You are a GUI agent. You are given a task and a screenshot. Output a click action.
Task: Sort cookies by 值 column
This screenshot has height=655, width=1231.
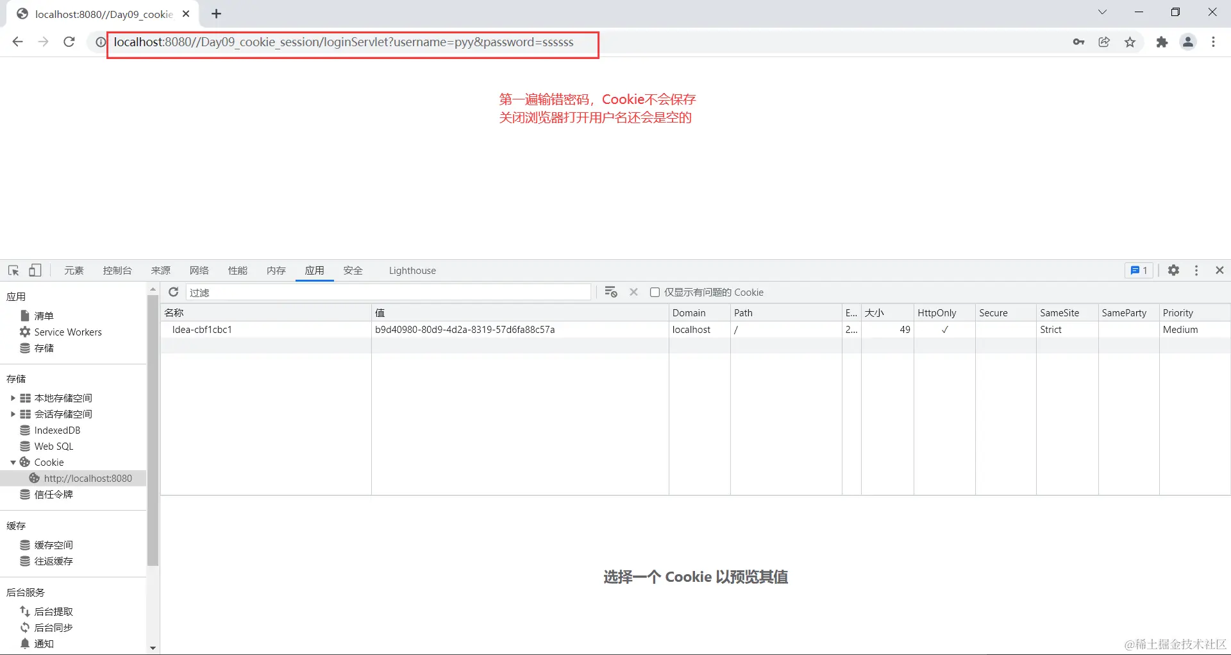click(520, 312)
